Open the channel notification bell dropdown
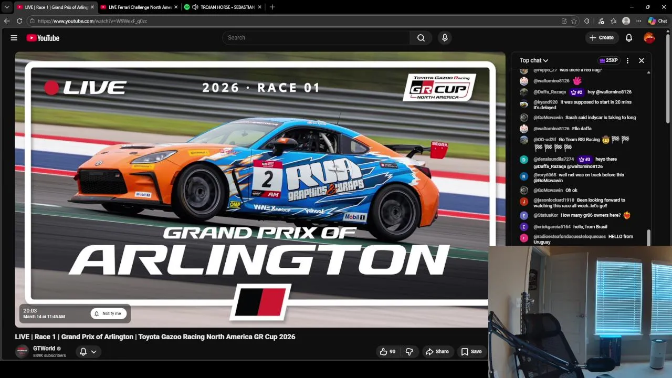The height and width of the screenshot is (378, 672). click(88, 352)
